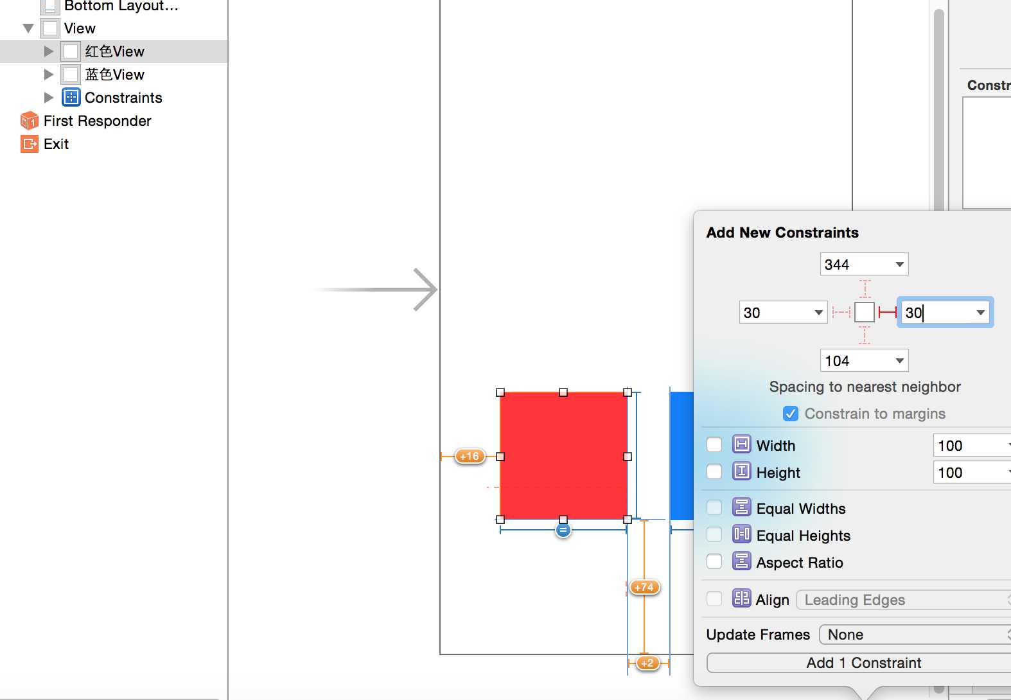
Task: Click the Equal Widths icon
Action: coord(741,507)
